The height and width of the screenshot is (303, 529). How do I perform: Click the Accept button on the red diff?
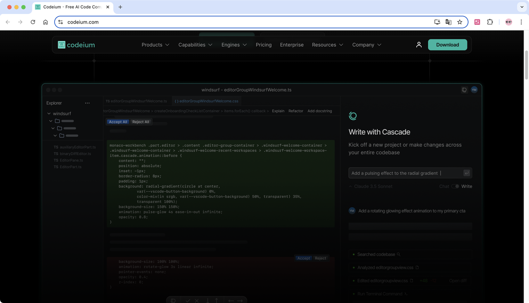[304, 258]
